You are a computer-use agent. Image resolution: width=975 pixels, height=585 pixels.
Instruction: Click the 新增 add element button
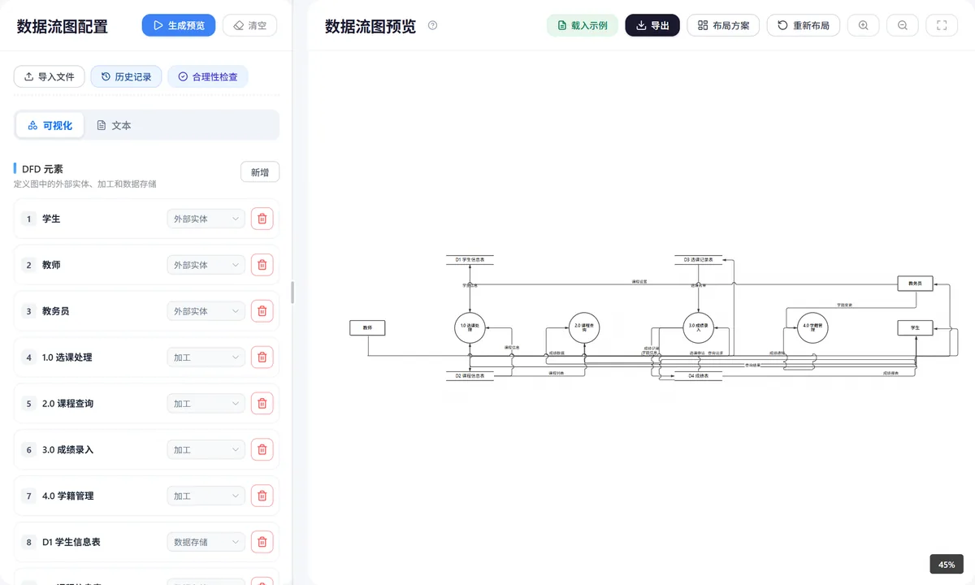tap(260, 172)
